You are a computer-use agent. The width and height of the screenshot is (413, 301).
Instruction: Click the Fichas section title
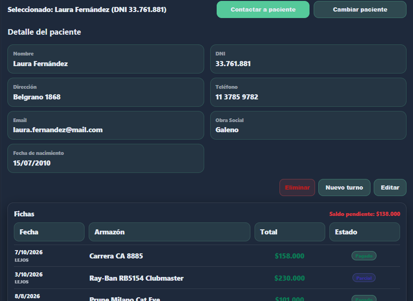[24, 214]
